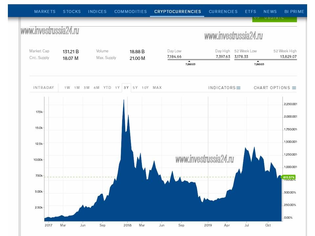
Task: Click the 52 Week Low value 3,178.33
Action: pyautogui.click(x=241, y=57)
